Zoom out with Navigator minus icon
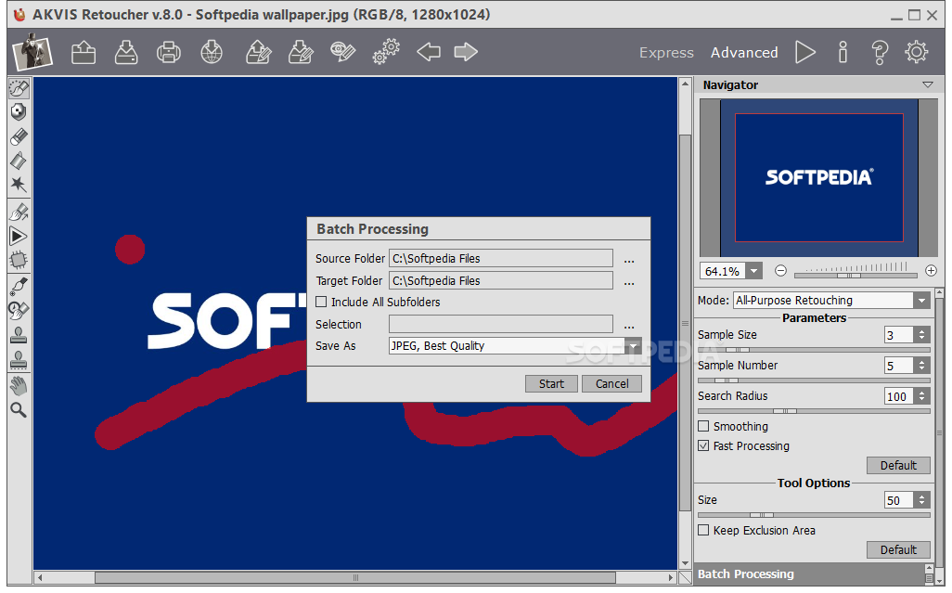The width and height of the screenshot is (952, 593). click(780, 271)
